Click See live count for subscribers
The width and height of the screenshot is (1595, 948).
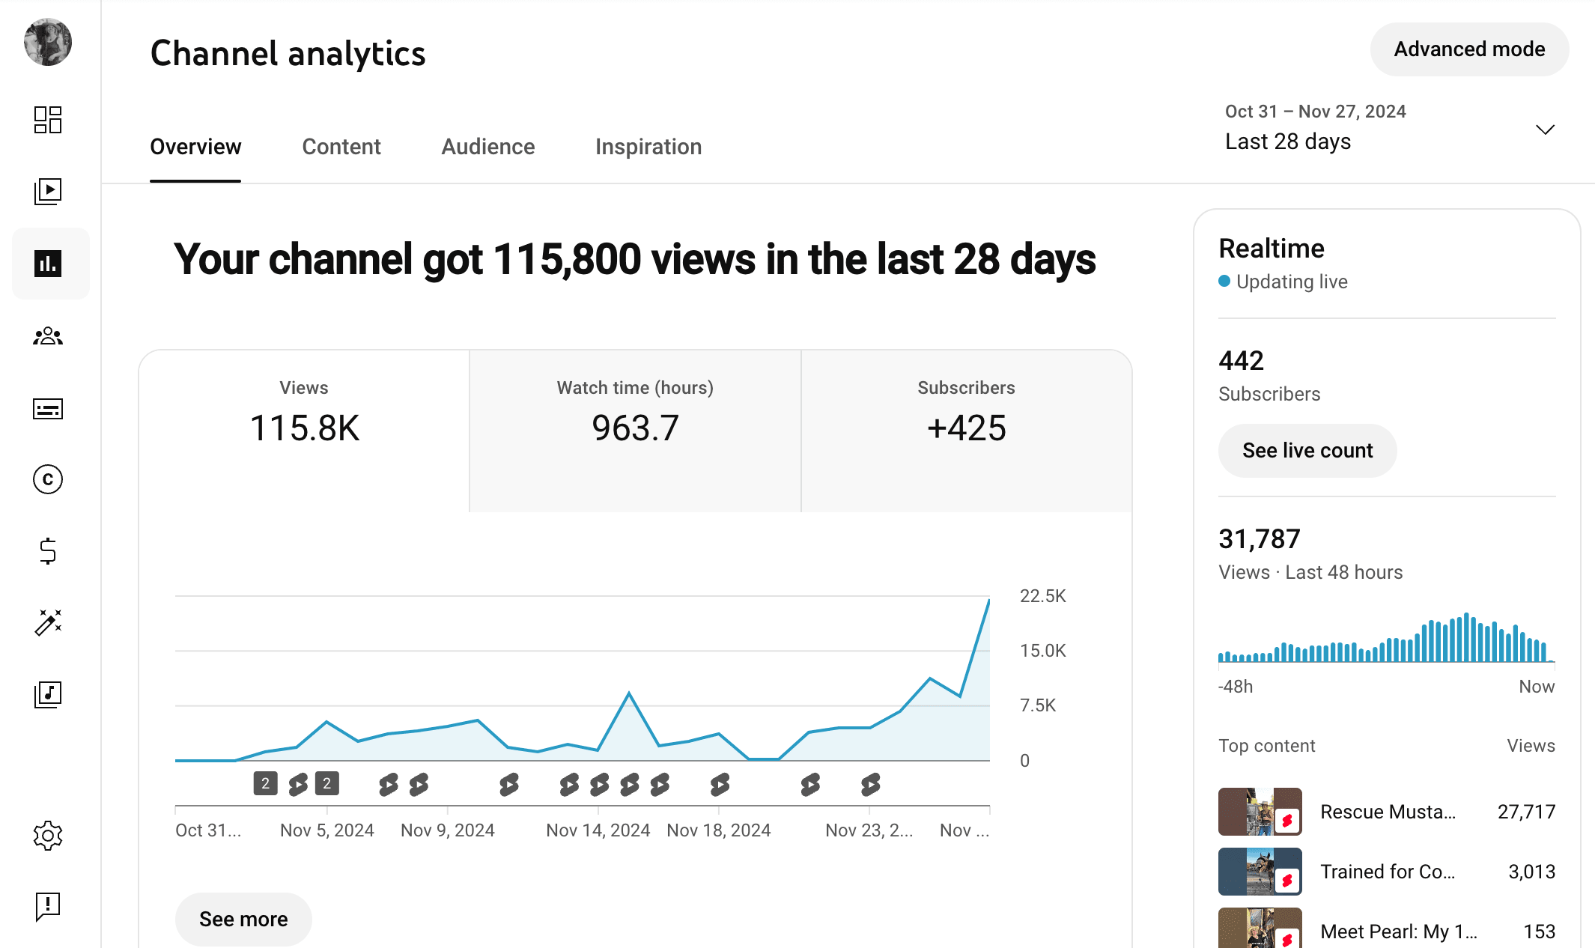tap(1307, 450)
